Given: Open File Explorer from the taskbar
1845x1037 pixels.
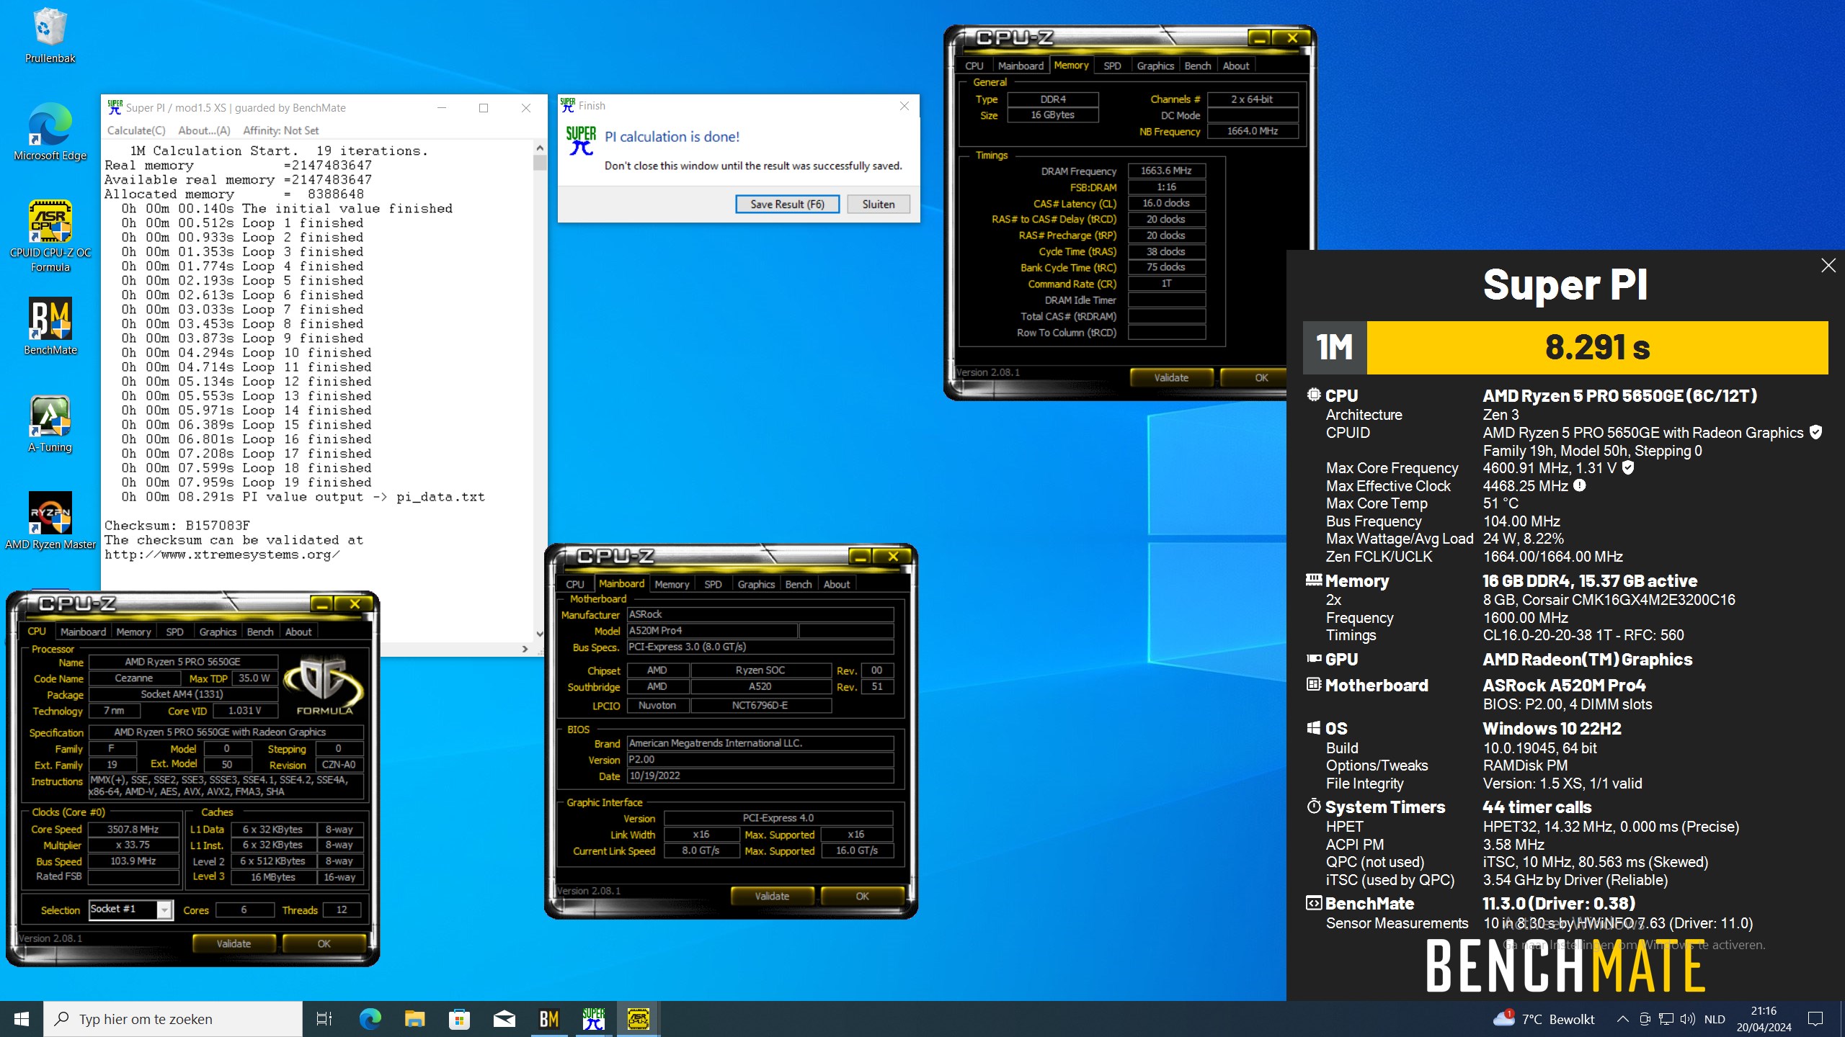Looking at the screenshot, I should (414, 1019).
